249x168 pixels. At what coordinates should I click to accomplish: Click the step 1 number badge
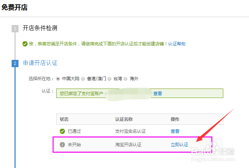15,29
